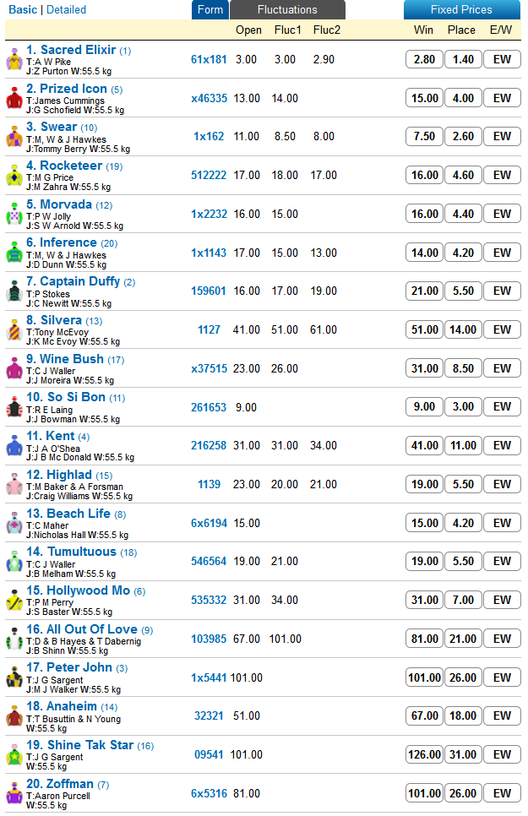
Task: Click Prized Icon's red silks icon
Action: pos(14,98)
